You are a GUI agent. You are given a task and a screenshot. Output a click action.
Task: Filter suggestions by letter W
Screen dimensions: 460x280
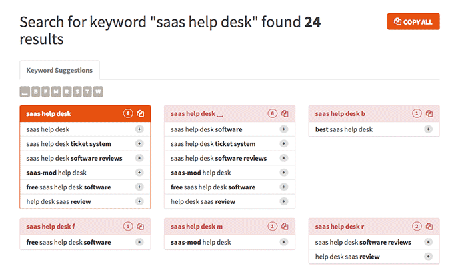coord(98,91)
